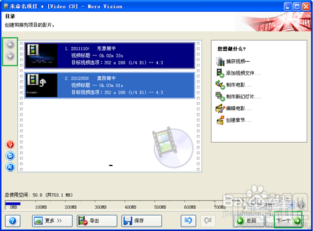
Task: Click the create chapters (创建章节) icon
Action: tap(220, 120)
